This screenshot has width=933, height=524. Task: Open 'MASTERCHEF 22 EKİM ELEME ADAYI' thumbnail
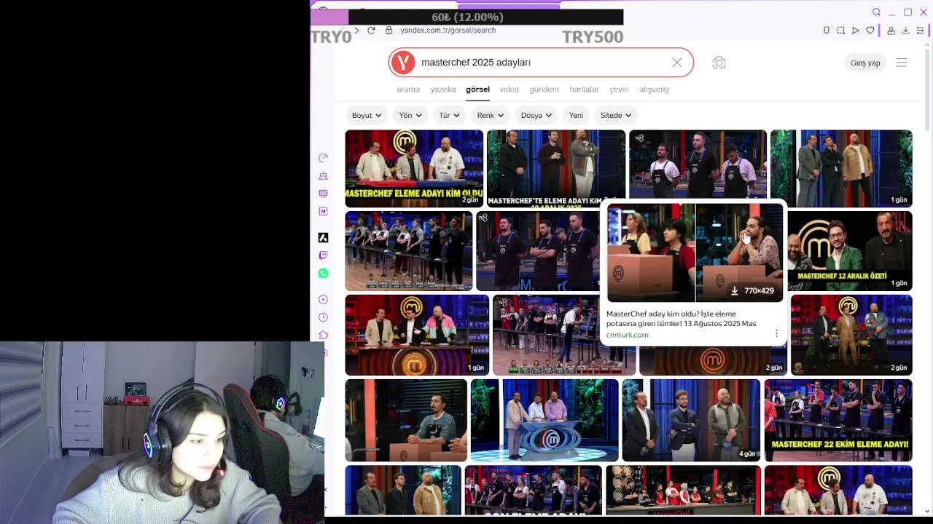point(838,421)
